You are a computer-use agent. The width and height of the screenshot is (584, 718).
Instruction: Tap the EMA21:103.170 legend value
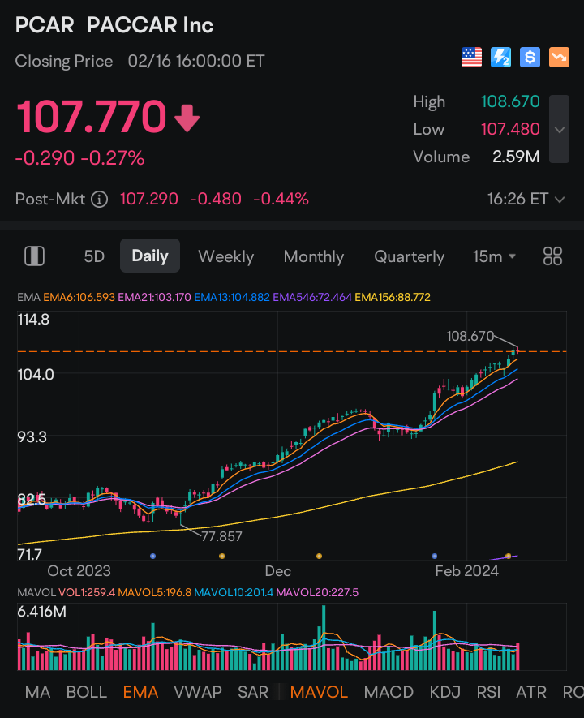point(155,297)
